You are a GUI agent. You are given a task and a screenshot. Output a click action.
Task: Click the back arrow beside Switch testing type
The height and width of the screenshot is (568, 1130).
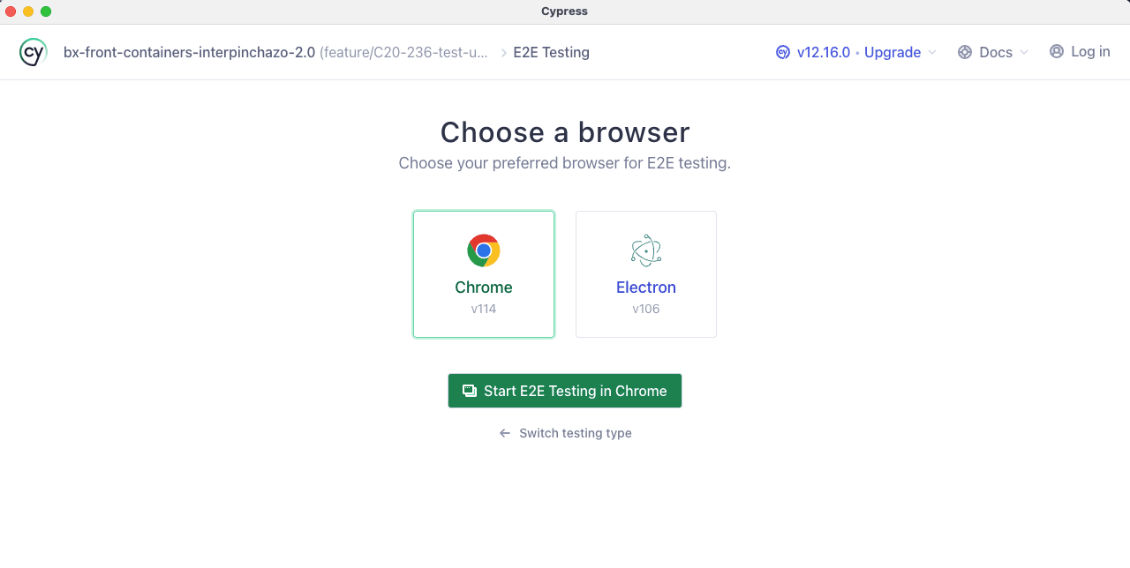505,433
